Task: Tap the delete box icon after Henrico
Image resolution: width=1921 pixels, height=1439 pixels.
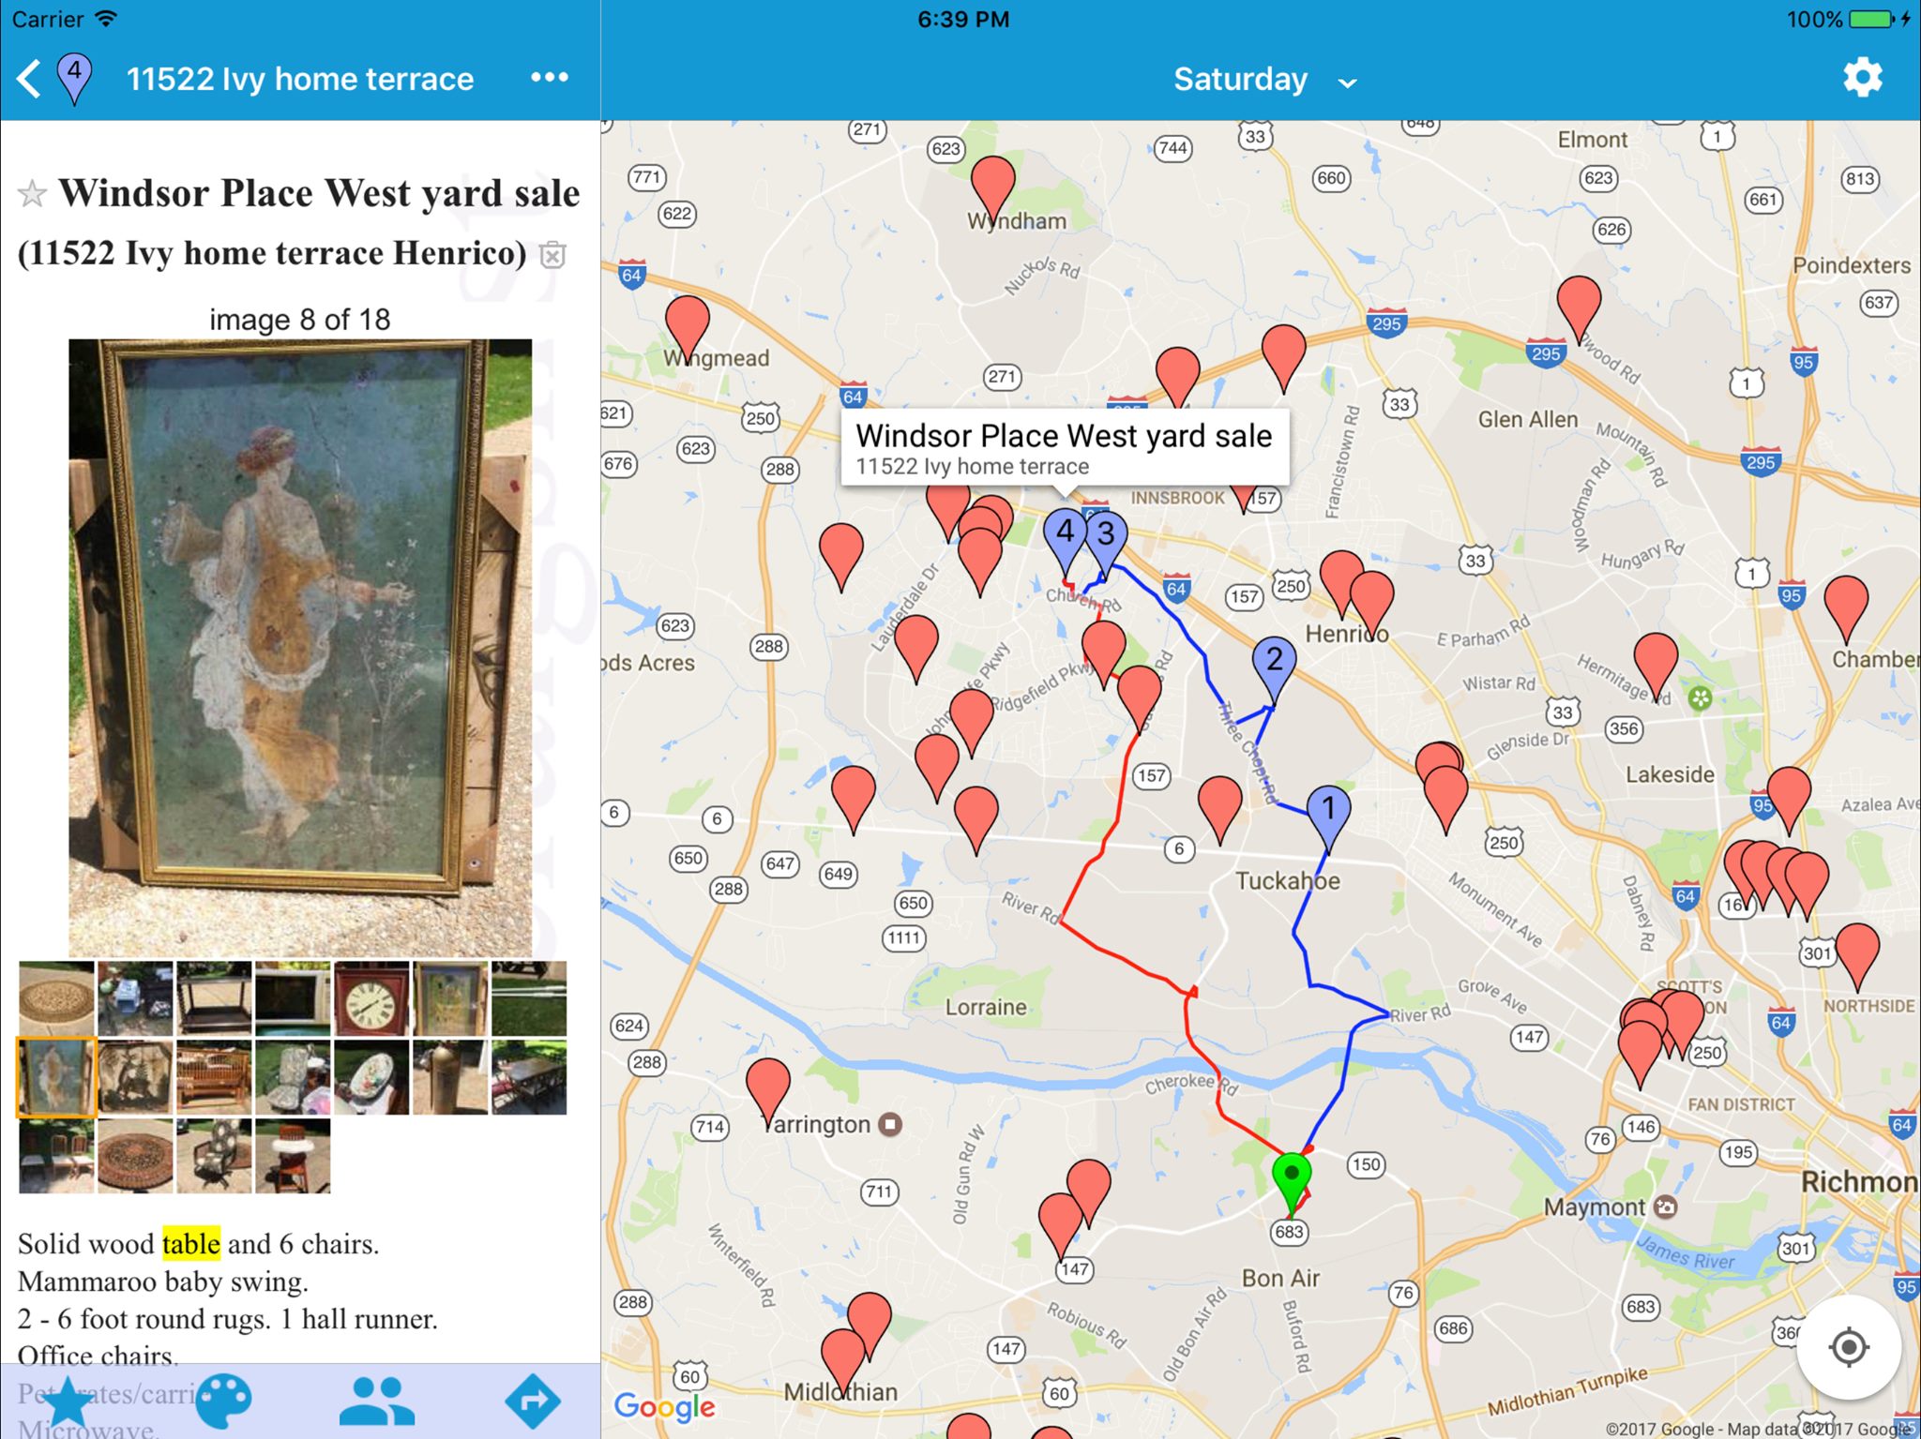Action: 553,254
